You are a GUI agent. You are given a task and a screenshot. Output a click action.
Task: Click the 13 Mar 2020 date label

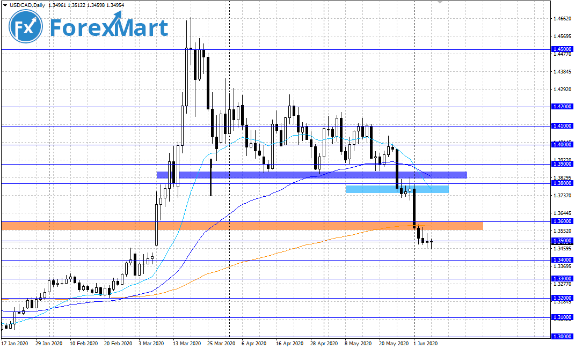click(186, 343)
